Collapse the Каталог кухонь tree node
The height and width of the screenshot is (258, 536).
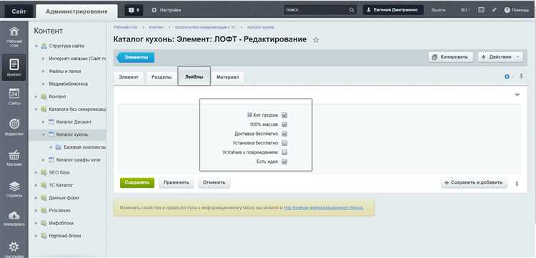click(44, 134)
